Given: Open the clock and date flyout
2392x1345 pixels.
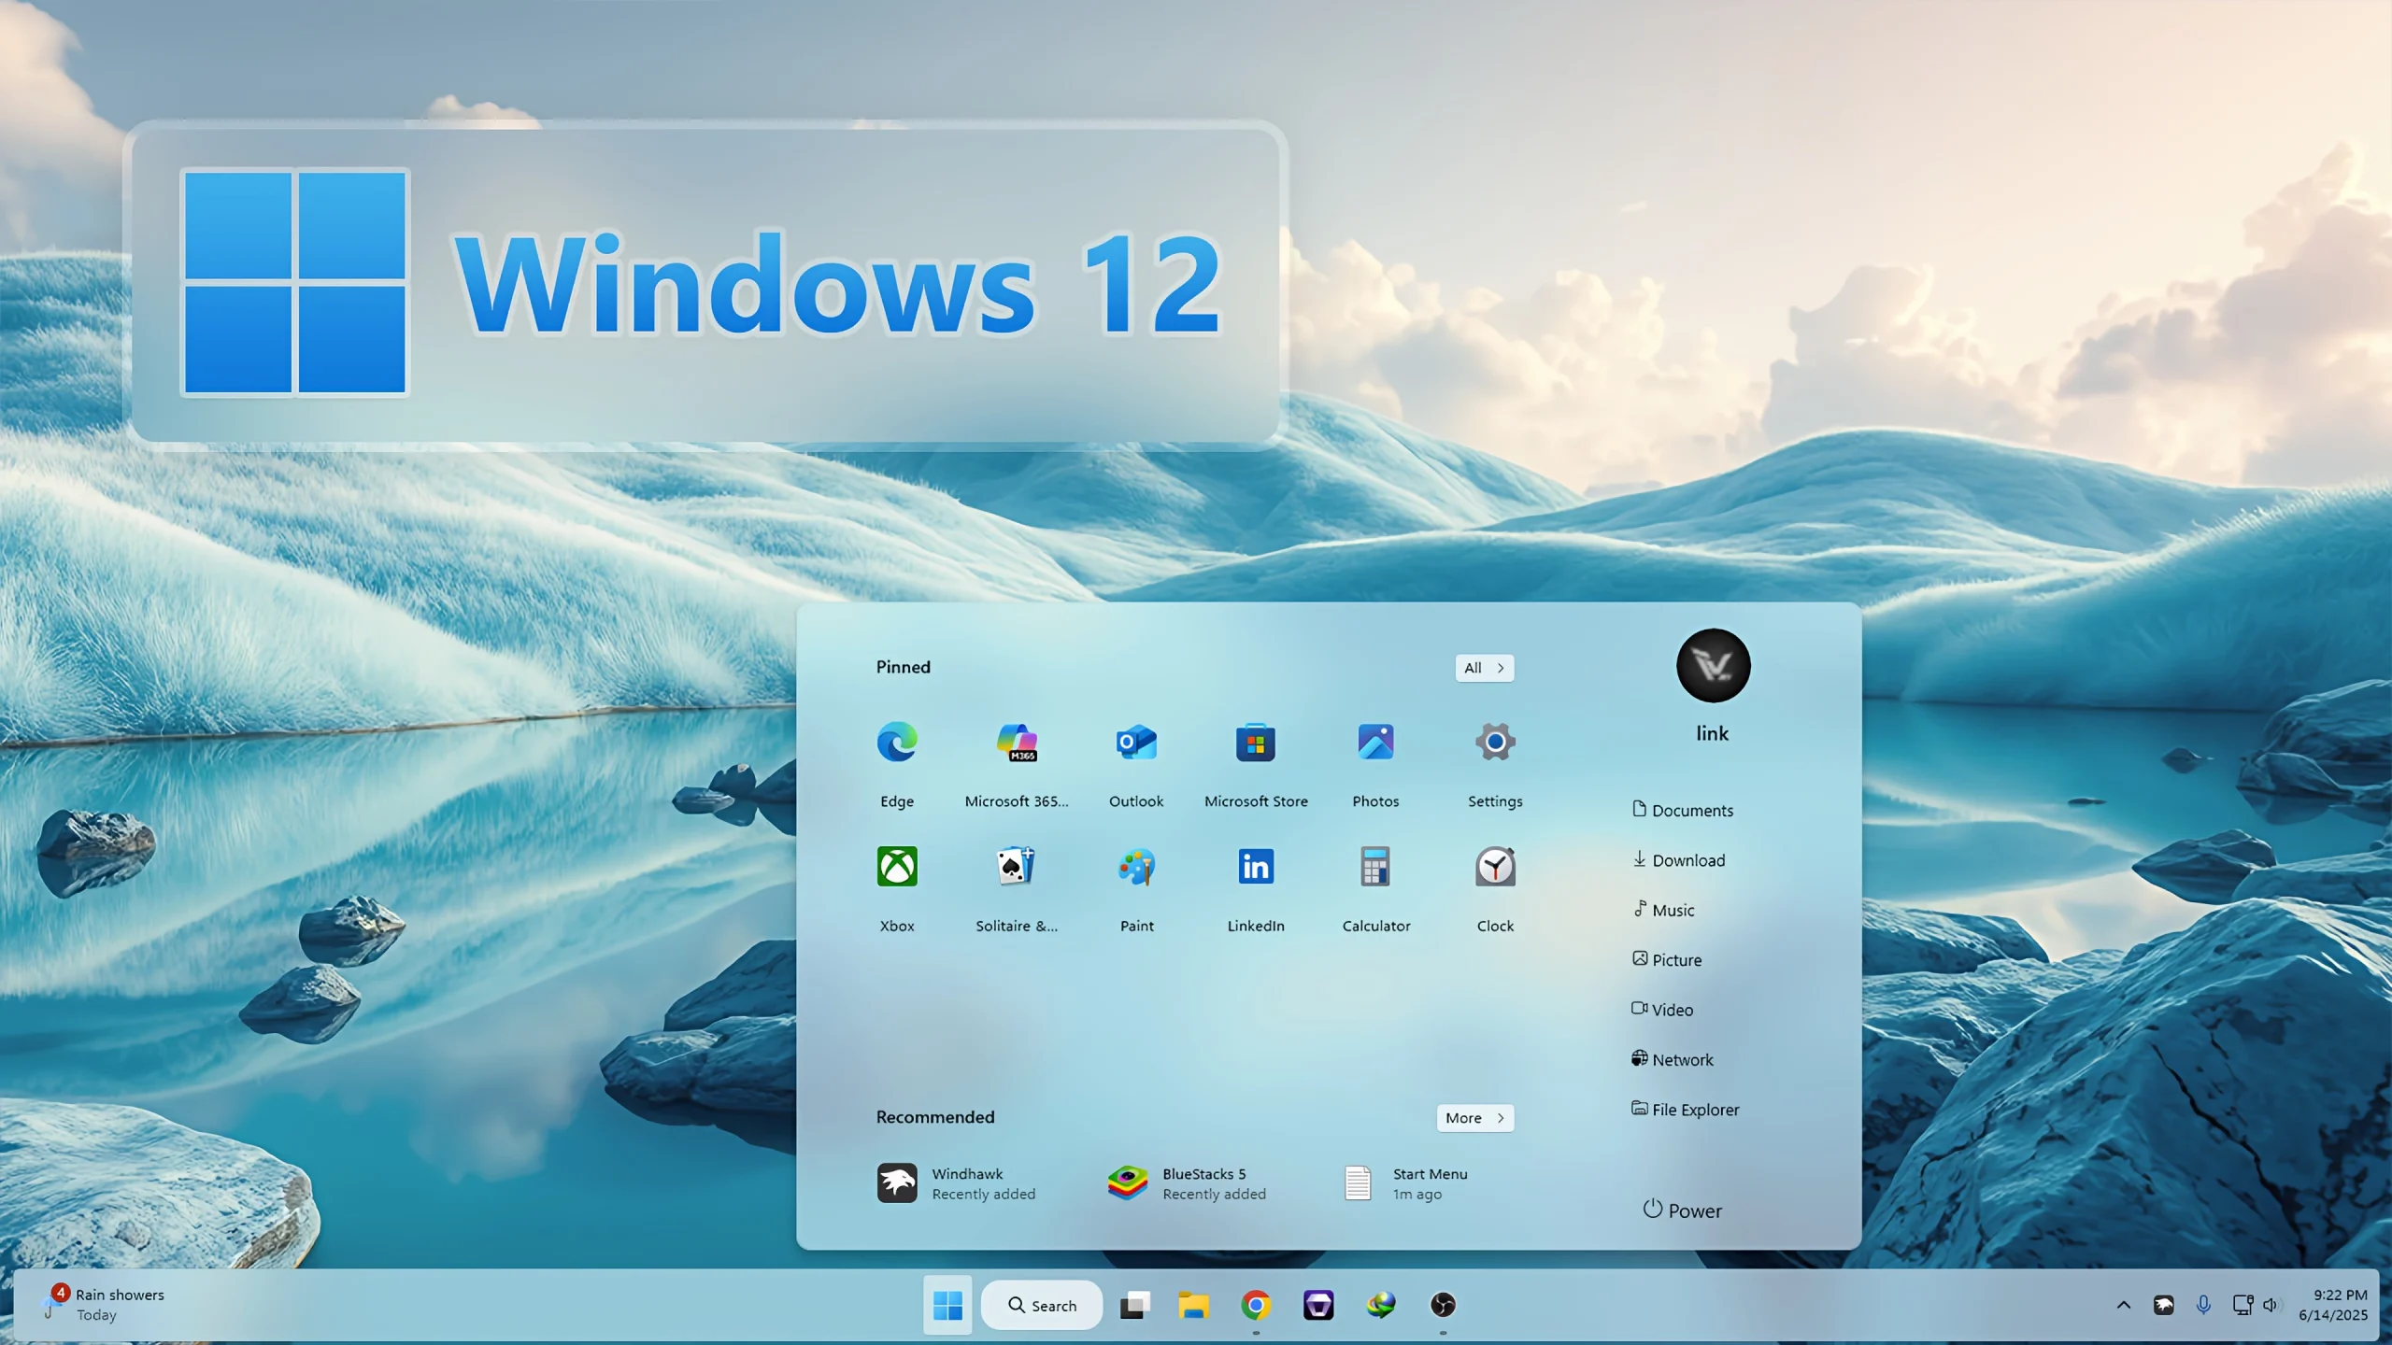Looking at the screenshot, I should pos(2333,1305).
